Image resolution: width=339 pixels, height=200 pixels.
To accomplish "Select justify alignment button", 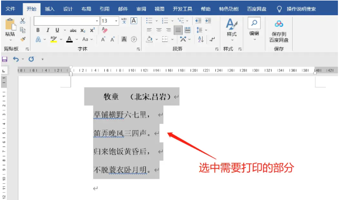I will (178, 30).
